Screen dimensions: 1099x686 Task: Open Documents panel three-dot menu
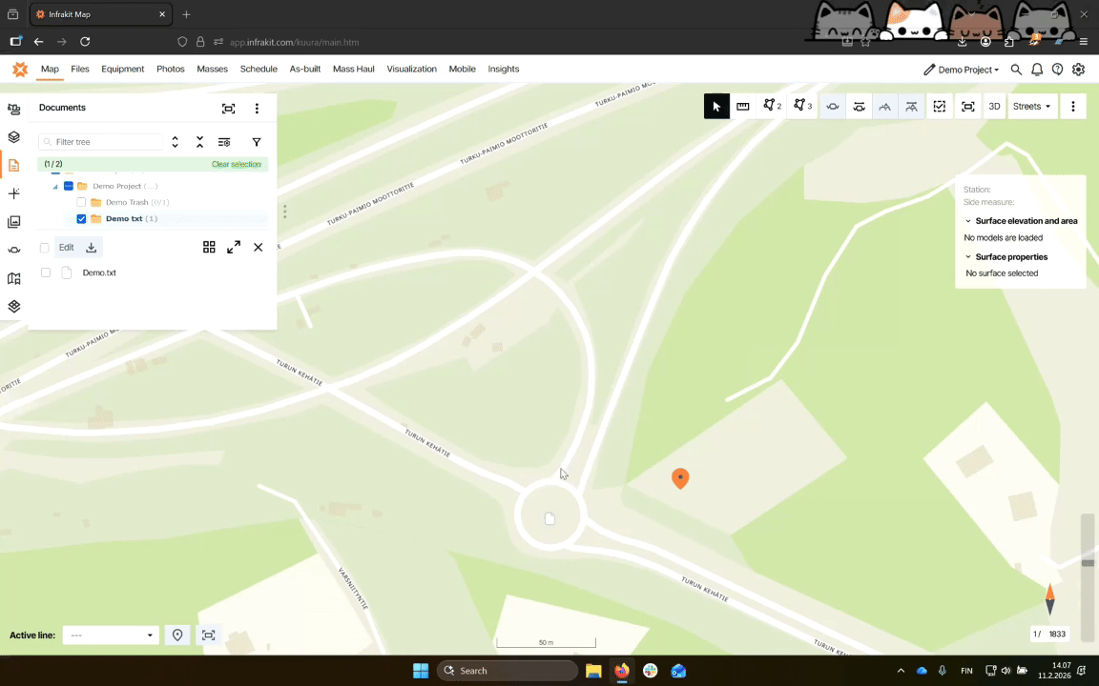257,109
